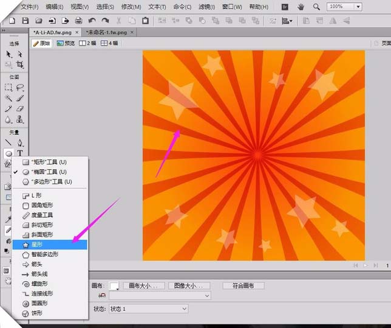Image resolution: width=391 pixels, height=328 pixels.
Task: Select the Text tool
Action: [20, 153]
